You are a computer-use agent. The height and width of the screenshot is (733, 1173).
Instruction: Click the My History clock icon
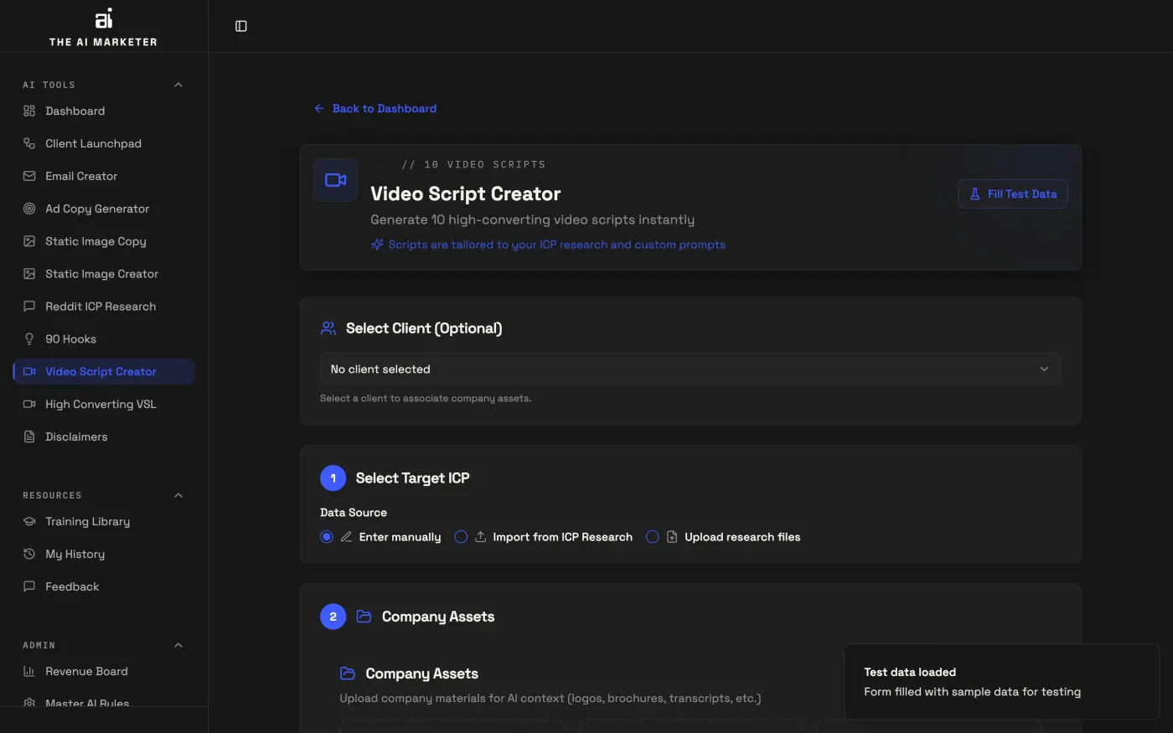(x=29, y=554)
